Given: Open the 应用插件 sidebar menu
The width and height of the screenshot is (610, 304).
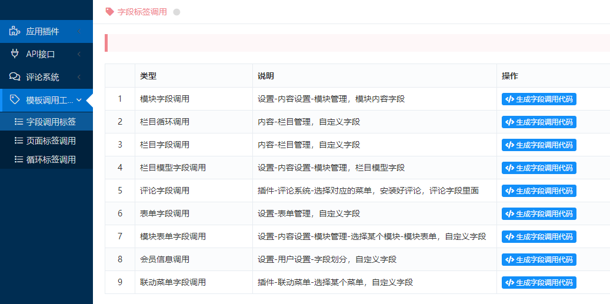Looking at the screenshot, I should [x=46, y=32].
